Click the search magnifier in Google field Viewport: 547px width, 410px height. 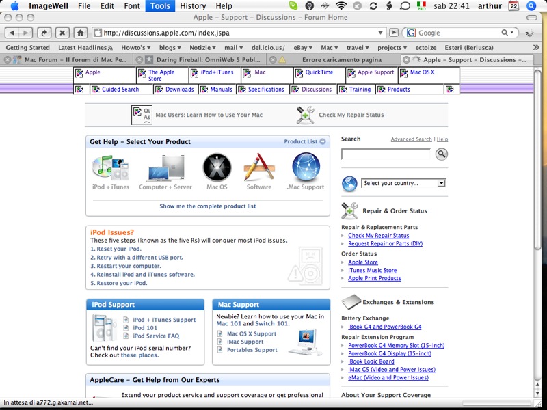(x=505, y=32)
